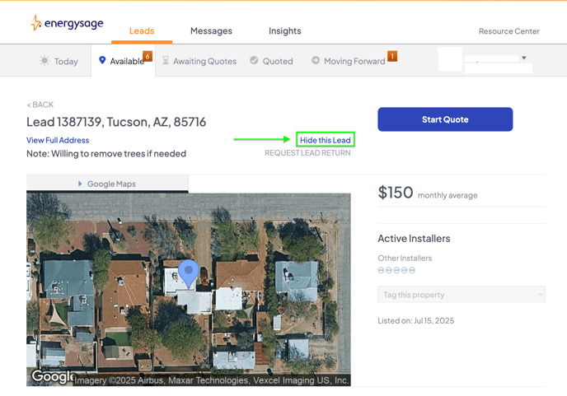The height and width of the screenshot is (396, 567).
Task: Click the EnergySage logo
Action: click(67, 24)
